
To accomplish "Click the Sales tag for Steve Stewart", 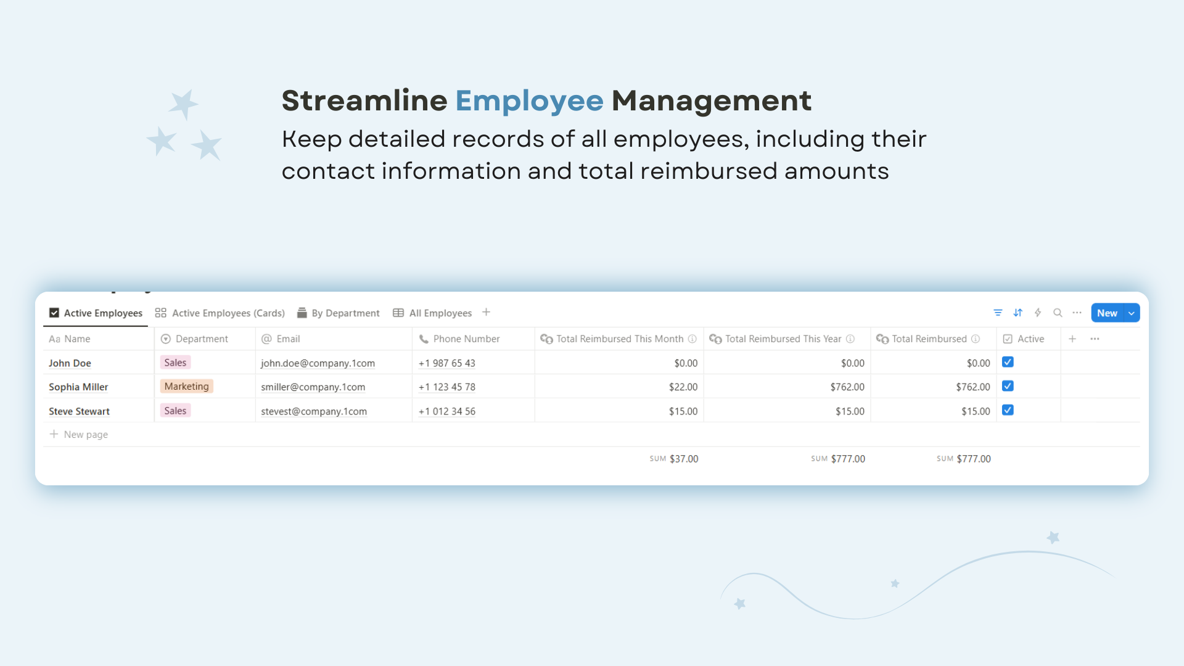I will pyautogui.click(x=175, y=411).
